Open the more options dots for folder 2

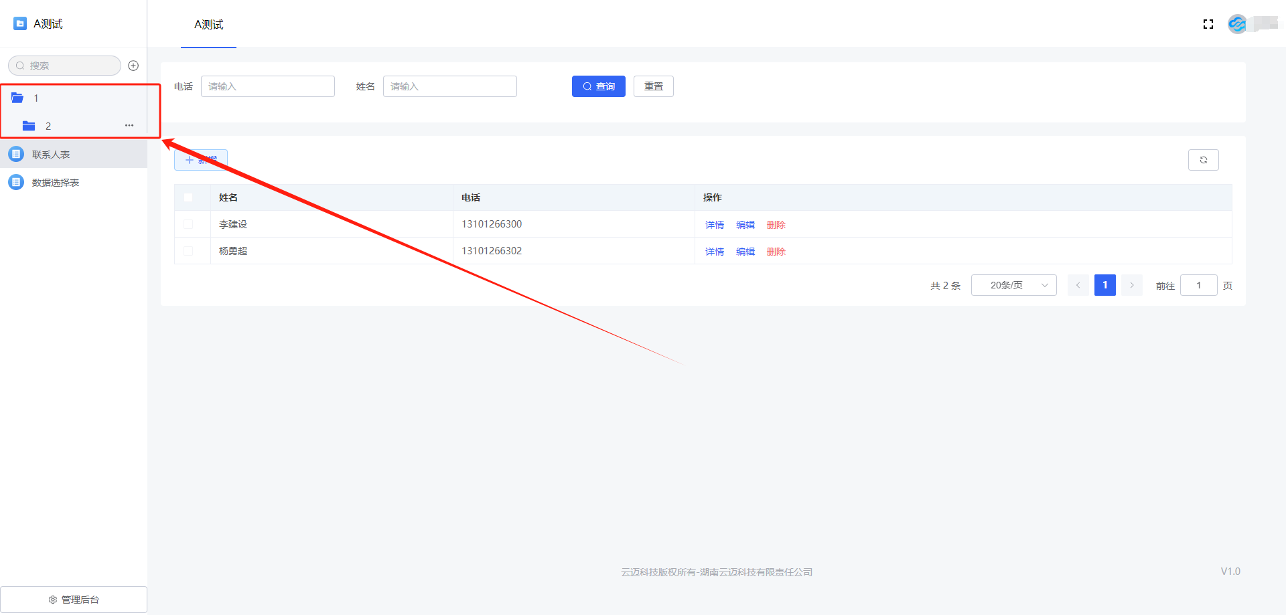(x=129, y=126)
